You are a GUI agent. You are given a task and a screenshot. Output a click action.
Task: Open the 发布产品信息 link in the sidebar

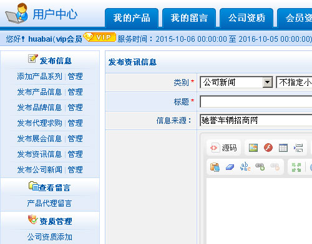(x=39, y=92)
